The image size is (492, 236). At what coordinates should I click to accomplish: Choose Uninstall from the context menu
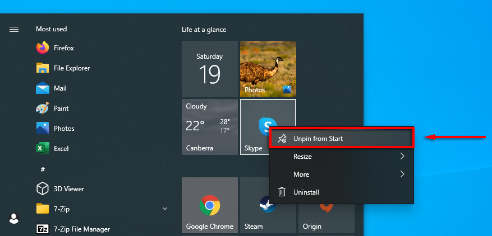click(x=342, y=192)
